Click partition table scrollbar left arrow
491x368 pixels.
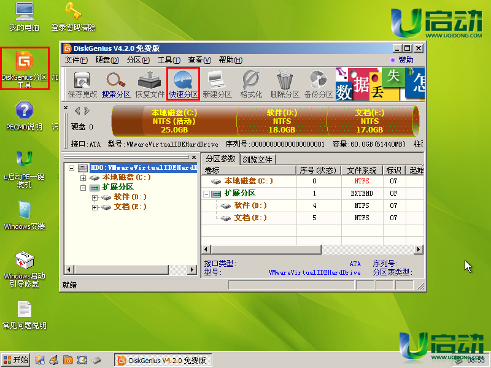click(206, 250)
